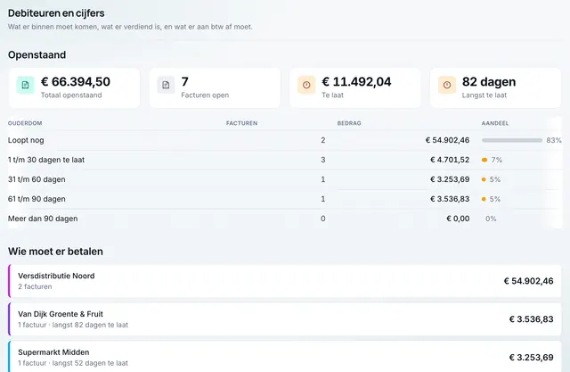Open the Versdistributie Noord debtor card
Screen dimensions: 570x372
(285, 281)
